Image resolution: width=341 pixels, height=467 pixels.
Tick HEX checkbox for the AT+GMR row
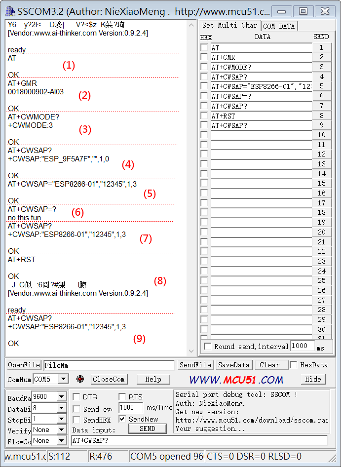[204, 57]
